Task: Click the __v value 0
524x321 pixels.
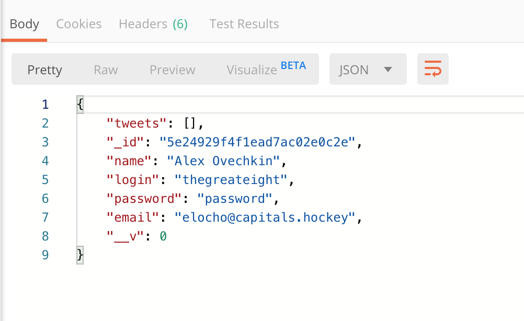Action: click(x=163, y=236)
